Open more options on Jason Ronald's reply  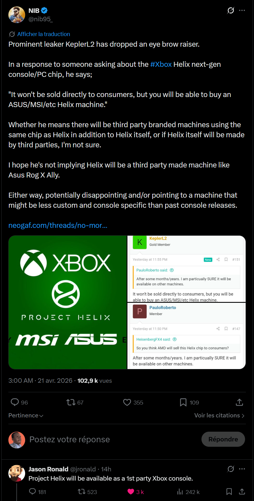click(242, 469)
